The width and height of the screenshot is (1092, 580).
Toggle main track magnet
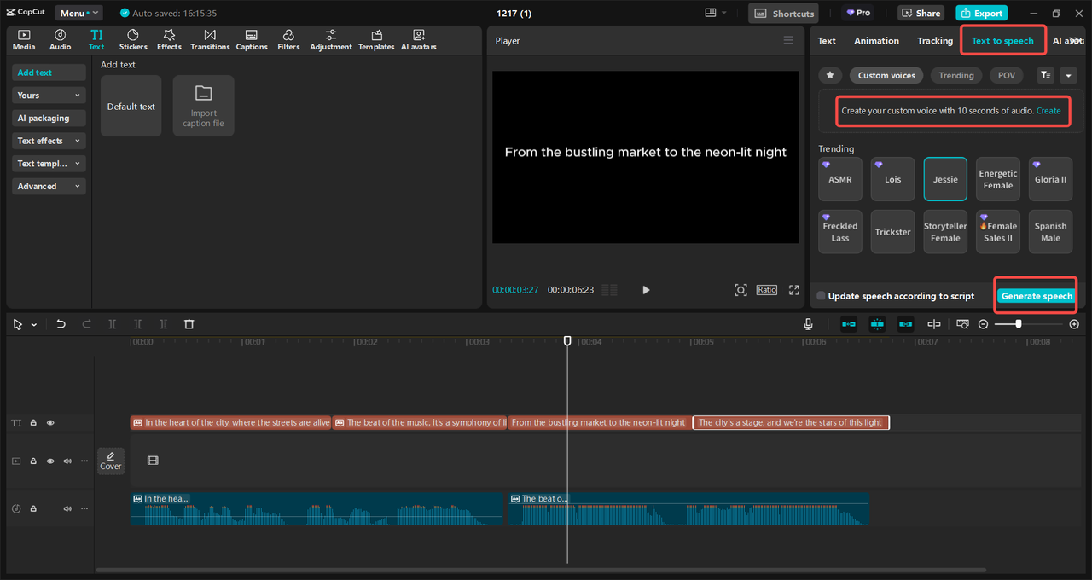849,324
